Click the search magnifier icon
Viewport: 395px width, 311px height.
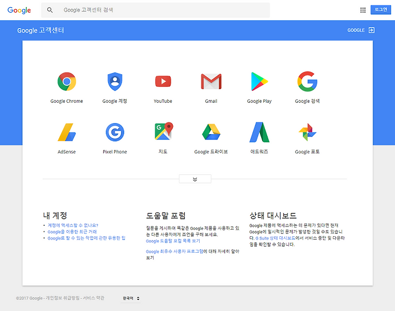coord(50,10)
